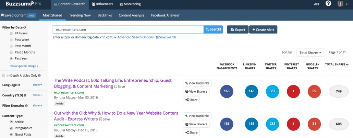Switch to the Facebook Analyzer tab
Screen dimensions: 353x138
click(165, 15)
